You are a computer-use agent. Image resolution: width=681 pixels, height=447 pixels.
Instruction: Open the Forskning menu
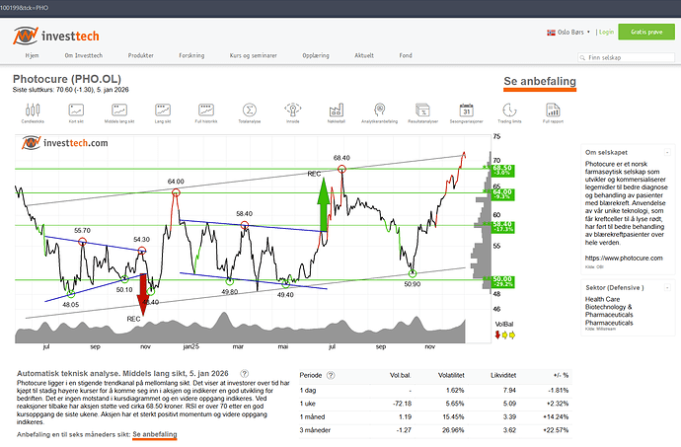(205, 57)
